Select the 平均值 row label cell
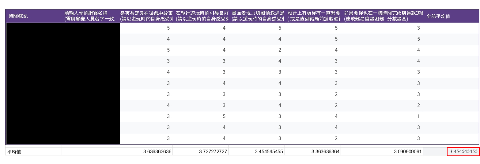Image resolution: width=480 pixels, height=164 pixels. (33, 151)
